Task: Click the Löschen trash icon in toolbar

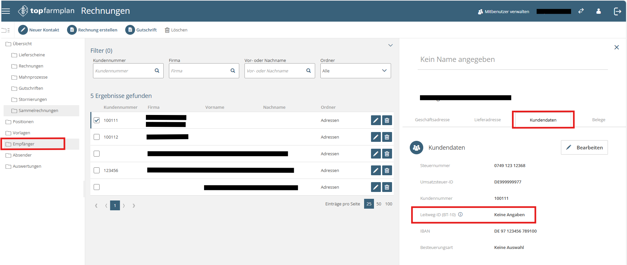Action: pos(167,30)
